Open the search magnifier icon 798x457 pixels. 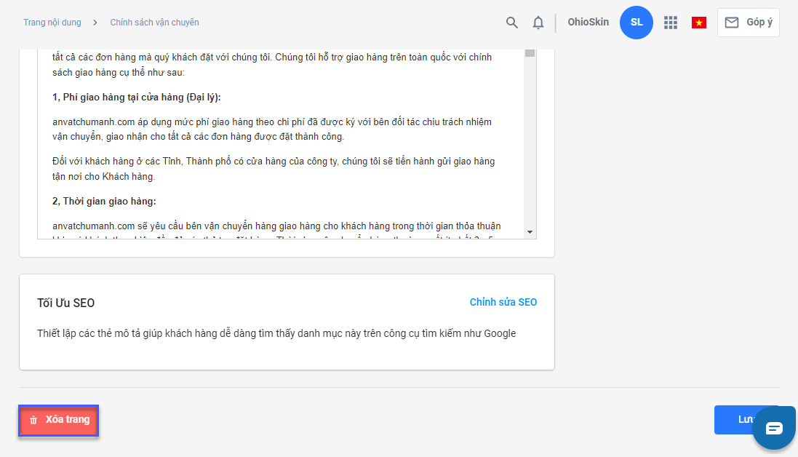(x=511, y=23)
